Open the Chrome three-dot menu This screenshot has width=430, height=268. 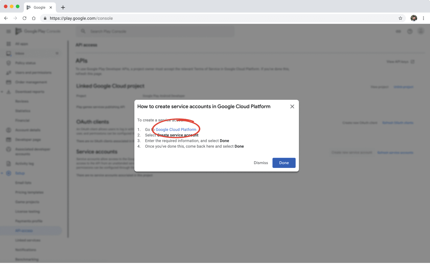pyautogui.click(x=423, y=18)
